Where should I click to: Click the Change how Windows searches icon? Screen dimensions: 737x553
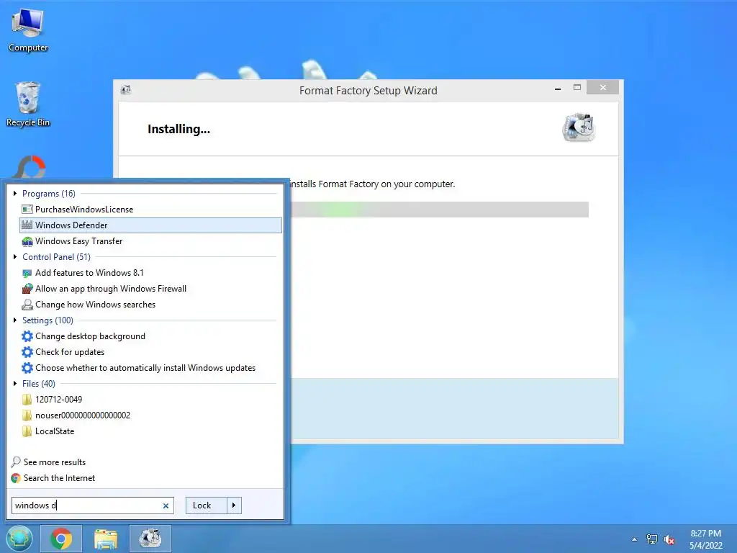pos(27,305)
